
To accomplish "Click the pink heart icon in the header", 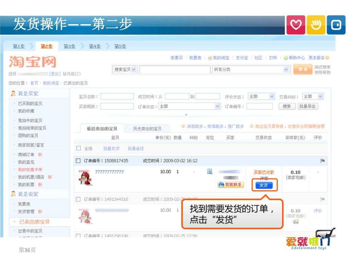I will click(x=296, y=25).
